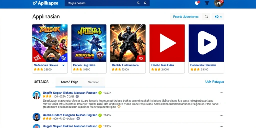Open more options for Unpirkt Saiplen review
The image size is (256, 128).
coord(221,93)
